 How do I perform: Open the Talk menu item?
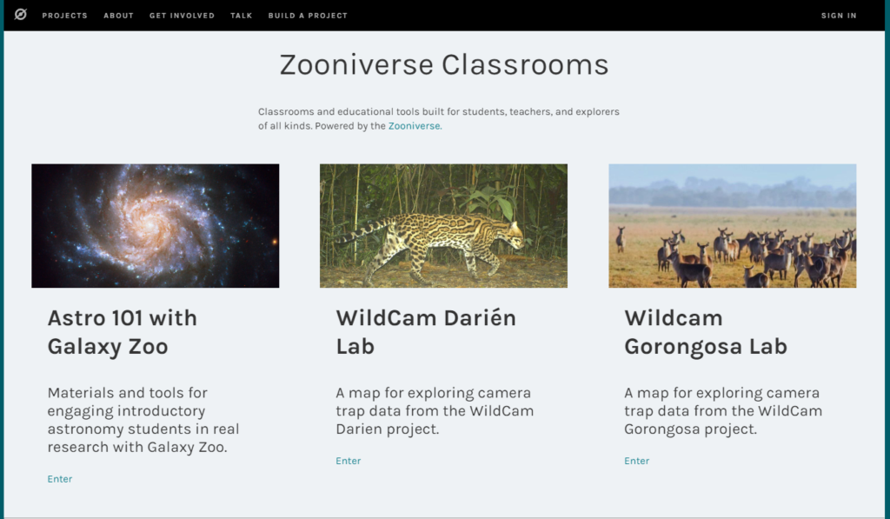[242, 16]
